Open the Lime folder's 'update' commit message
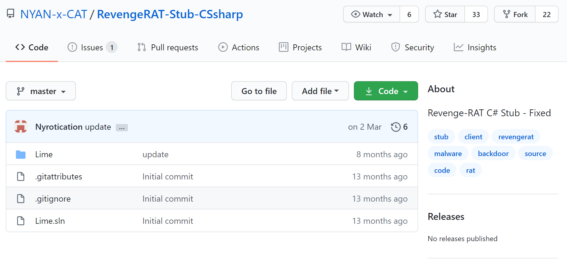567x260 pixels. pyautogui.click(x=155, y=155)
